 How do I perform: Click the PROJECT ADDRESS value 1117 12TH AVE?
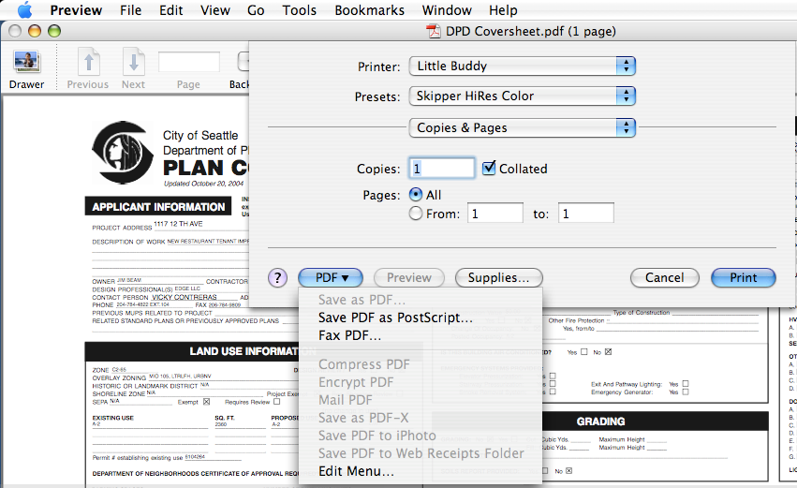pyautogui.click(x=178, y=224)
